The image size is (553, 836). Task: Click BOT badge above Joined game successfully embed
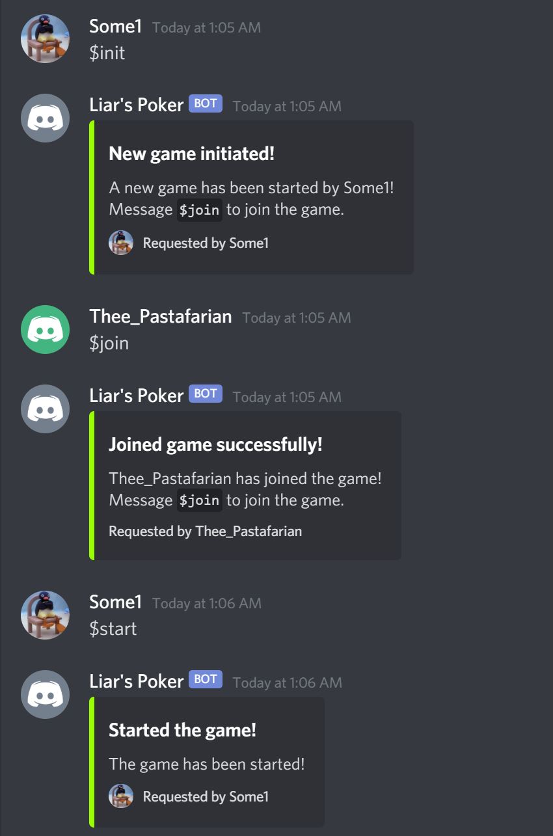coord(206,394)
